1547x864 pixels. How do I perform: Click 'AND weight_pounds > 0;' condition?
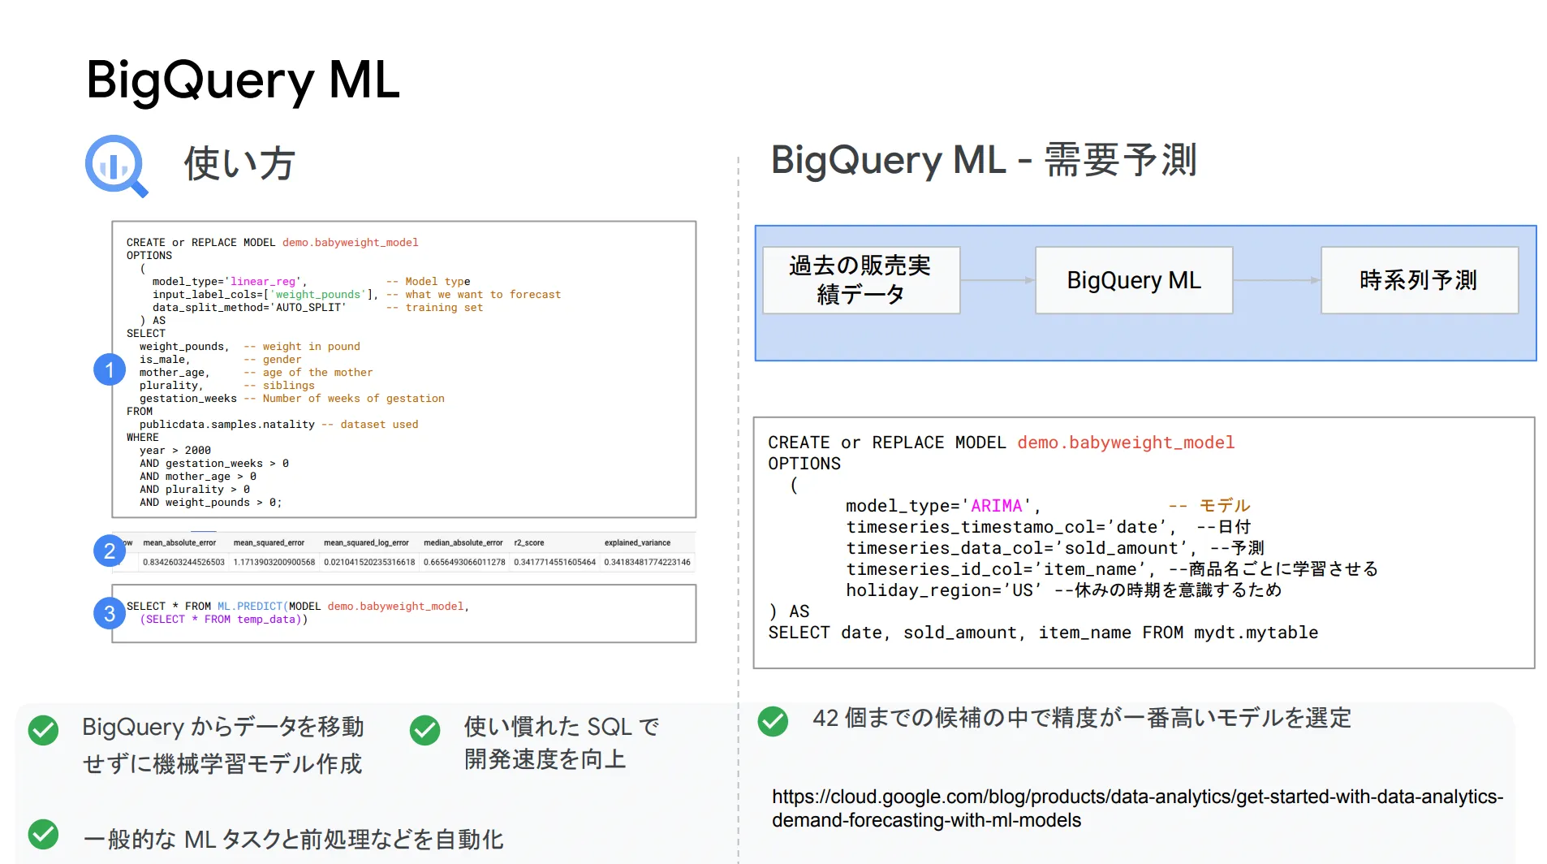click(x=210, y=502)
